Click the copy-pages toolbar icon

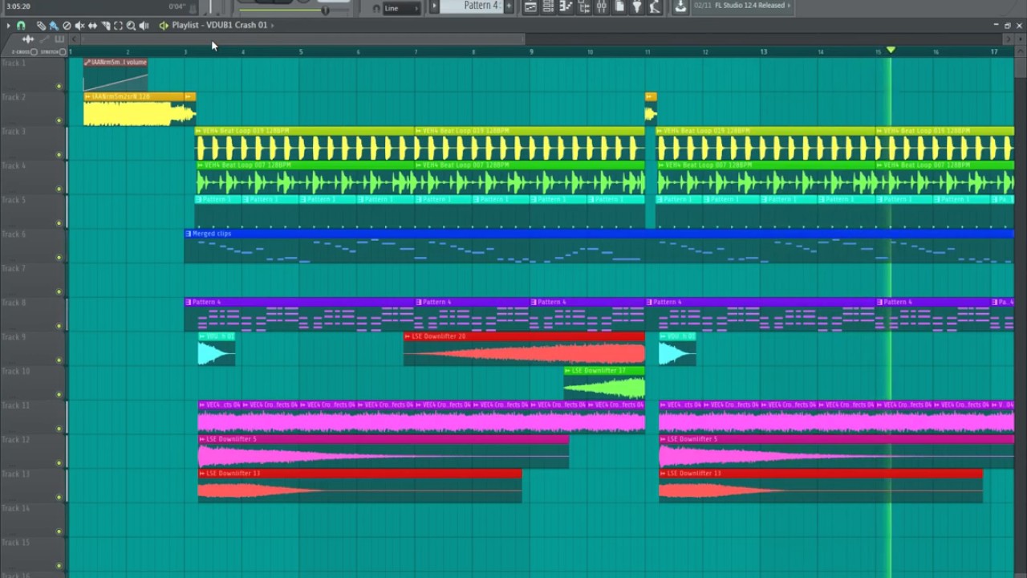pyautogui.click(x=619, y=6)
